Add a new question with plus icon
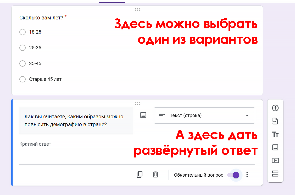 (x=275, y=108)
